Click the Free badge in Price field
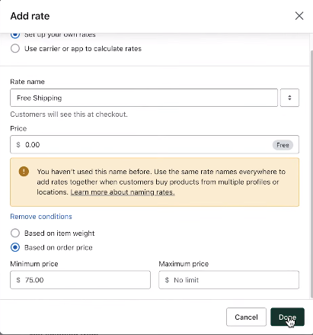Screen dimensions: 313x335 tap(283, 145)
